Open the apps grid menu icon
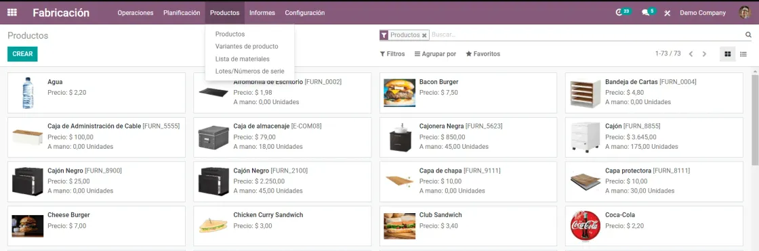Image resolution: width=759 pixels, height=251 pixels. pyautogui.click(x=12, y=13)
